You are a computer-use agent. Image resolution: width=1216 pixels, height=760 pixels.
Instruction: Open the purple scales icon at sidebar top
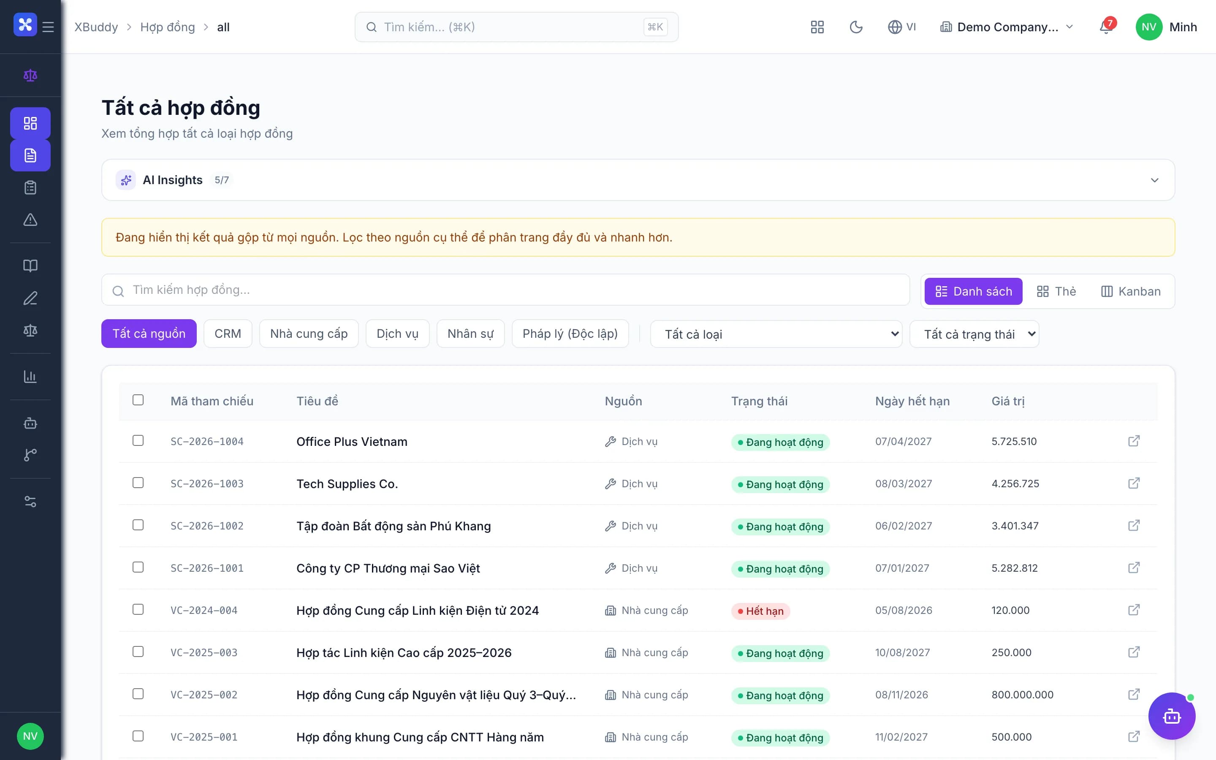coord(30,76)
